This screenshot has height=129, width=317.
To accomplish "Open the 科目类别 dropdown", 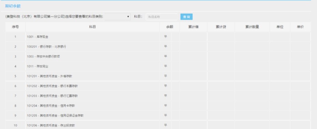I will pos(118,17).
